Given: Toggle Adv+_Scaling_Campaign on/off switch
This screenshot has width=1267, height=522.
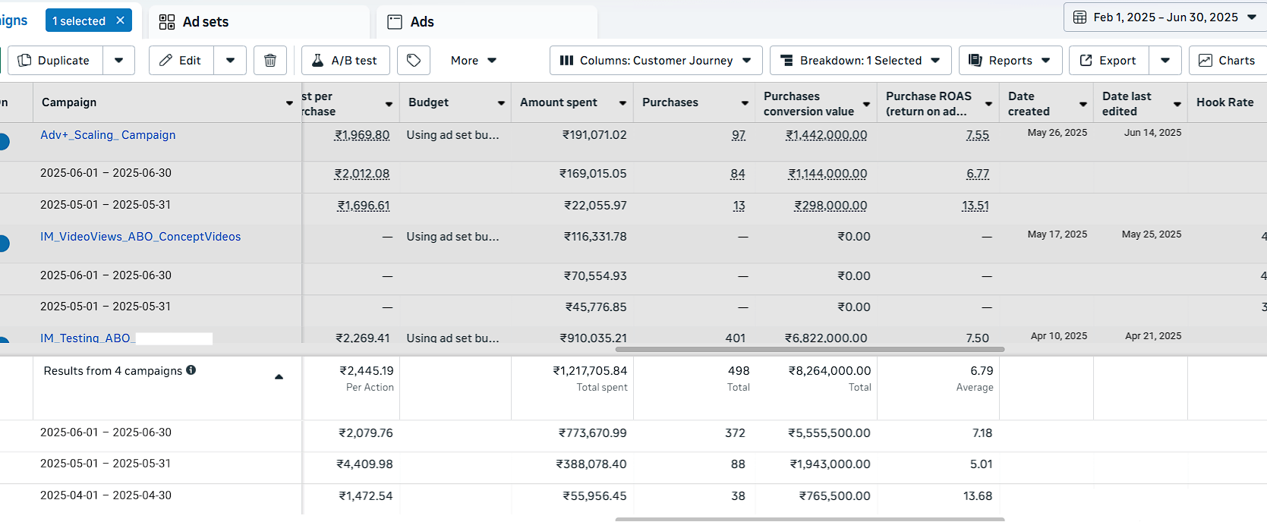Looking at the screenshot, I should [x=2, y=141].
